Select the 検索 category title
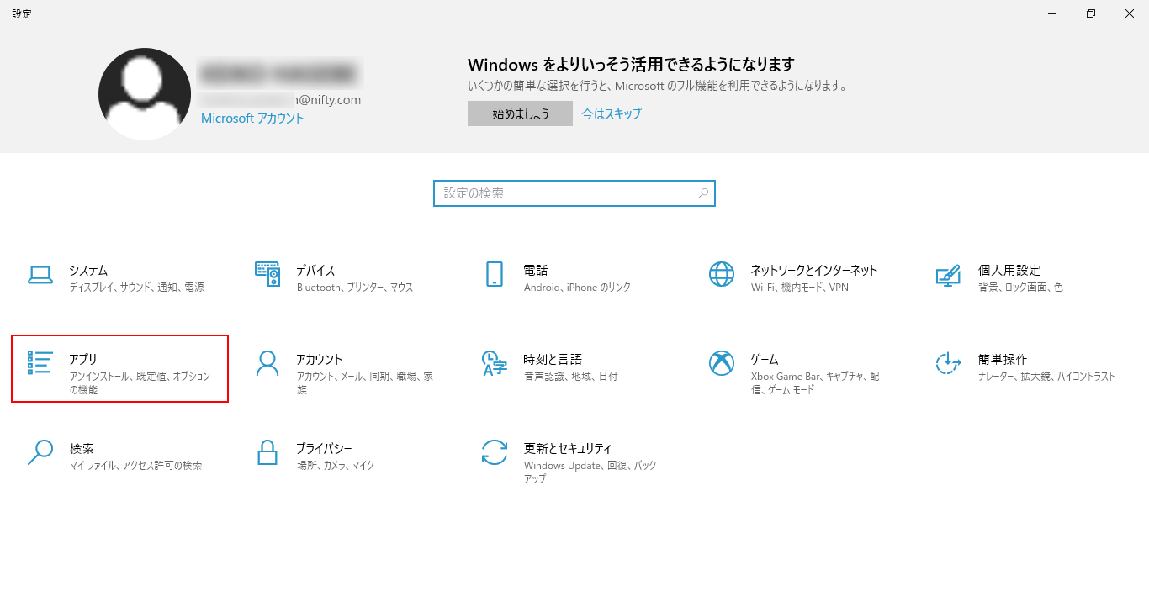 pos(82,449)
